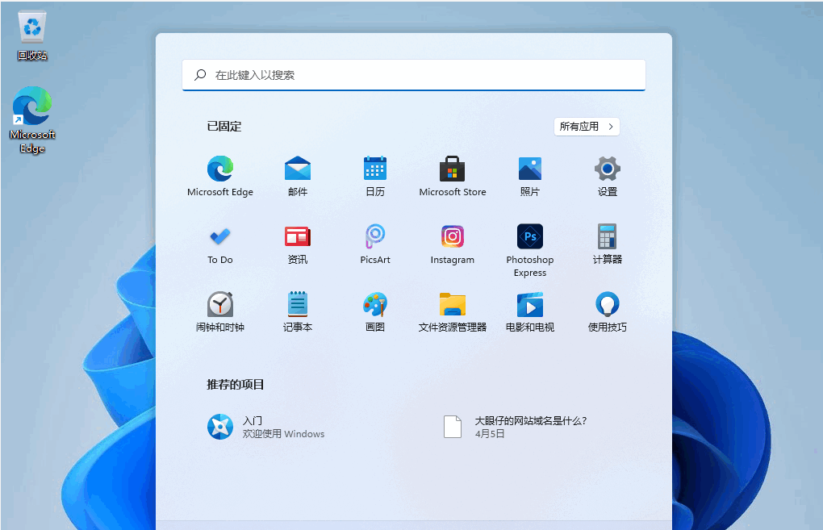Click the 推荐的项目 recommended heading
This screenshot has height=530, width=823.
235,385
